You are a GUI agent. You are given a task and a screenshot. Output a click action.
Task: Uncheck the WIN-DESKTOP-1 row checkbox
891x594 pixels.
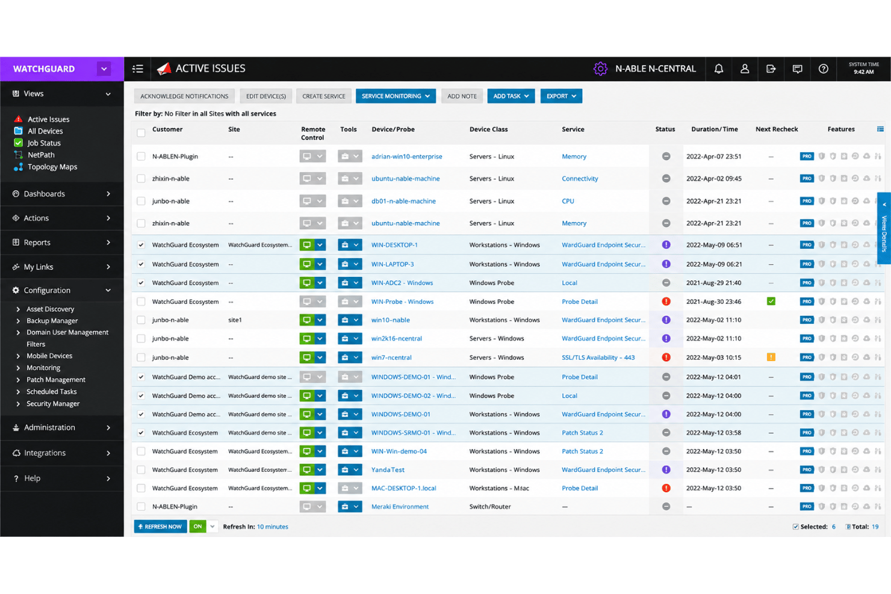(141, 245)
